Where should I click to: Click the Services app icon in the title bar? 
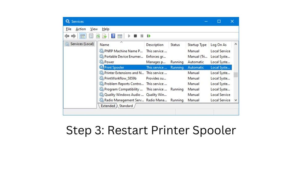(x=67, y=21)
